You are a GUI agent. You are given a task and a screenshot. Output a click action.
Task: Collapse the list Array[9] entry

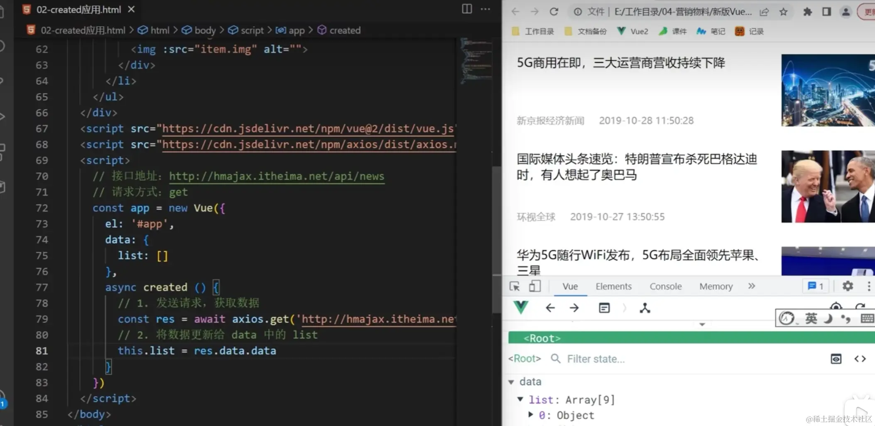(x=520, y=399)
